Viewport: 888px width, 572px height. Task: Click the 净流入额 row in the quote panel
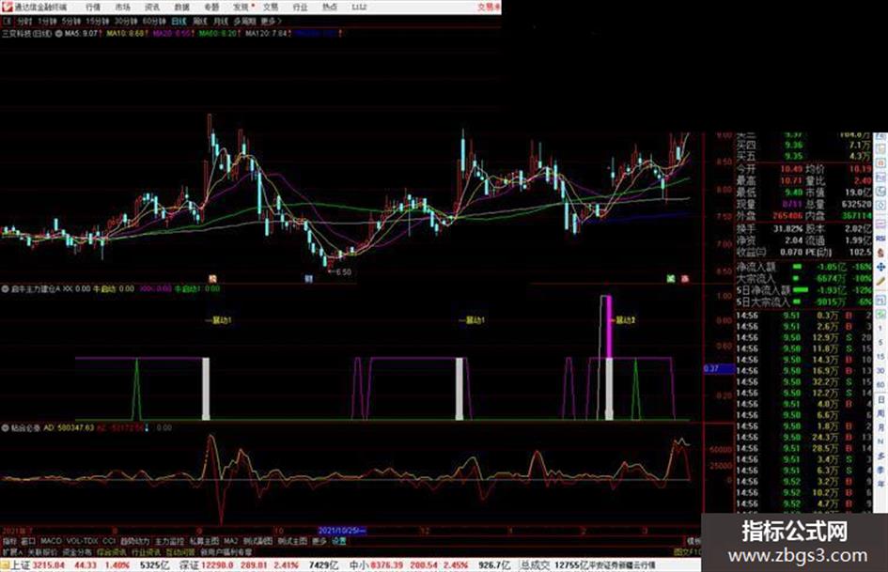(x=803, y=267)
